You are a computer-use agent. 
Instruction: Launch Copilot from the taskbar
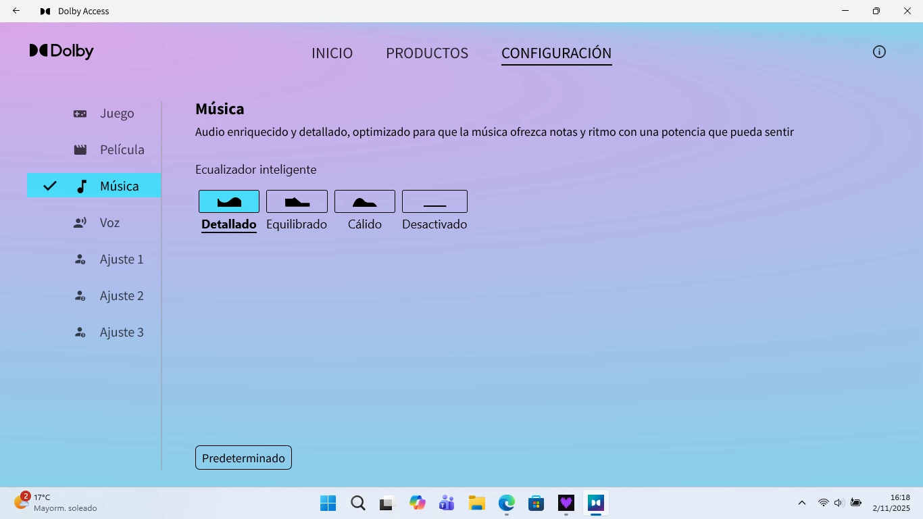(417, 503)
